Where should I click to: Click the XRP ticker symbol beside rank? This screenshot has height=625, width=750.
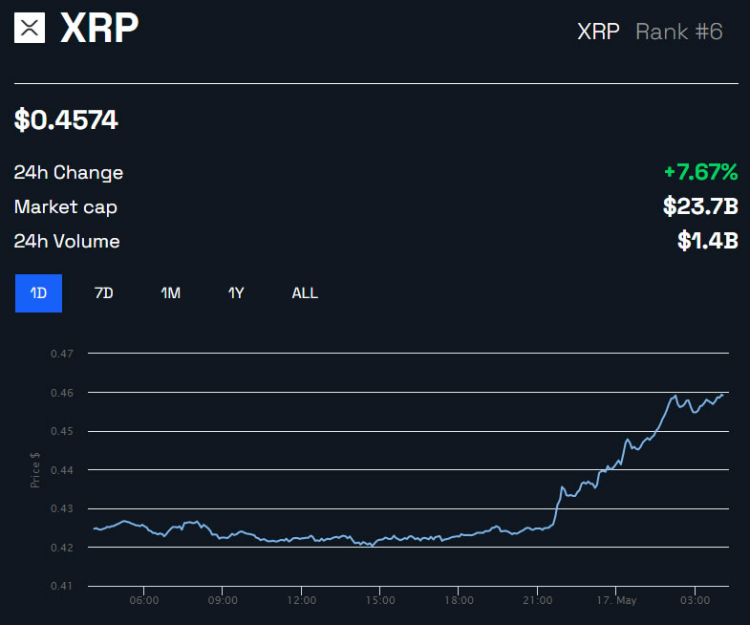pos(598,32)
